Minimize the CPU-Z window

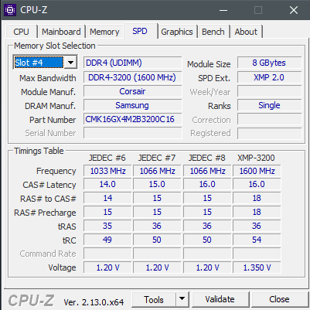pyautogui.click(x=223, y=10)
